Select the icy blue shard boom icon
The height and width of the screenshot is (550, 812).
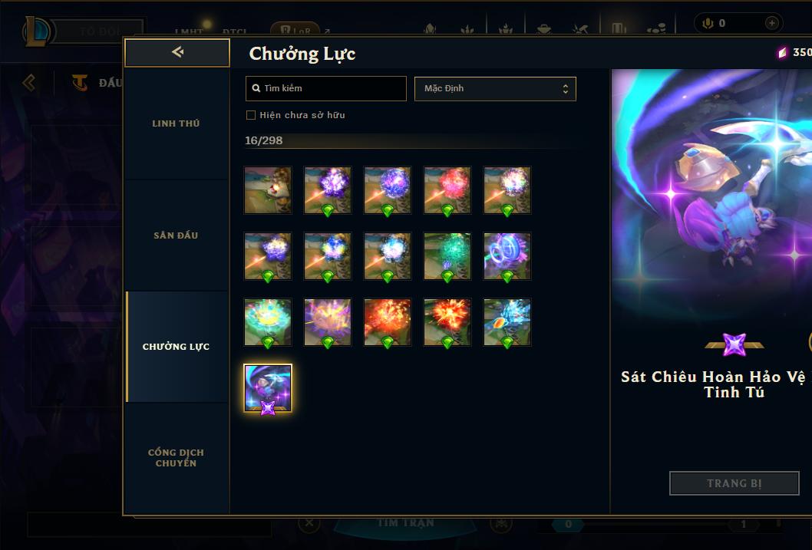point(507,322)
